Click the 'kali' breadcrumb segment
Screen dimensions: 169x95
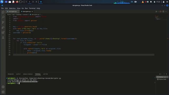click(x=13, y=15)
